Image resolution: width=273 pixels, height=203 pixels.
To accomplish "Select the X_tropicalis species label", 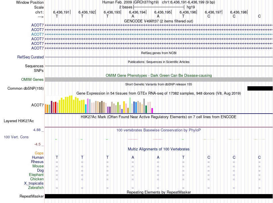I will pyautogui.click(x=34, y=183).
